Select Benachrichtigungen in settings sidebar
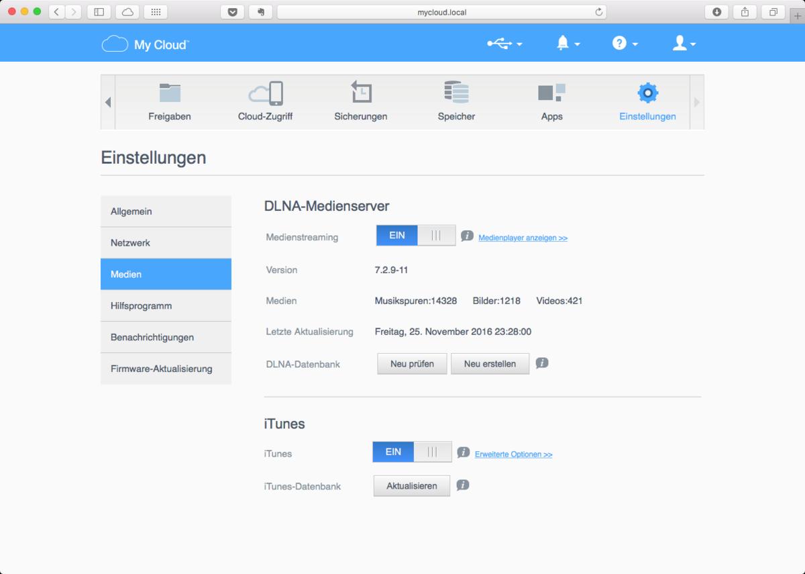The height and width of the screenshot is (574, 805). point(166,337)
